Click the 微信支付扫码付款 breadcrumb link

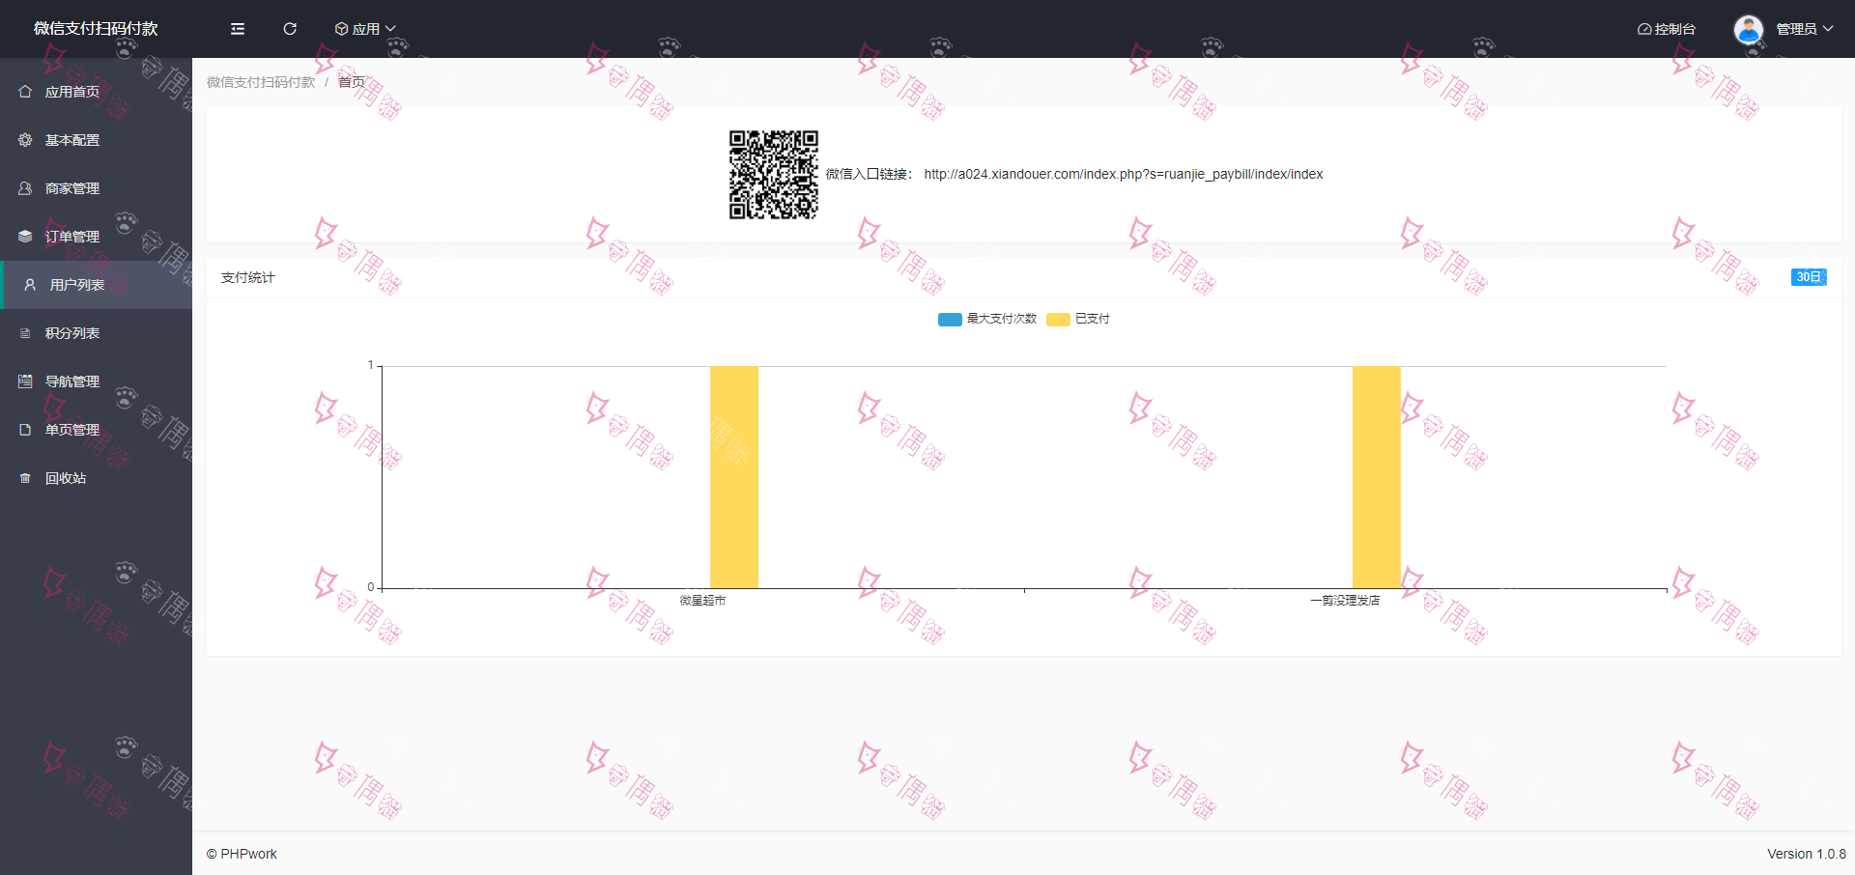[261, 82]
